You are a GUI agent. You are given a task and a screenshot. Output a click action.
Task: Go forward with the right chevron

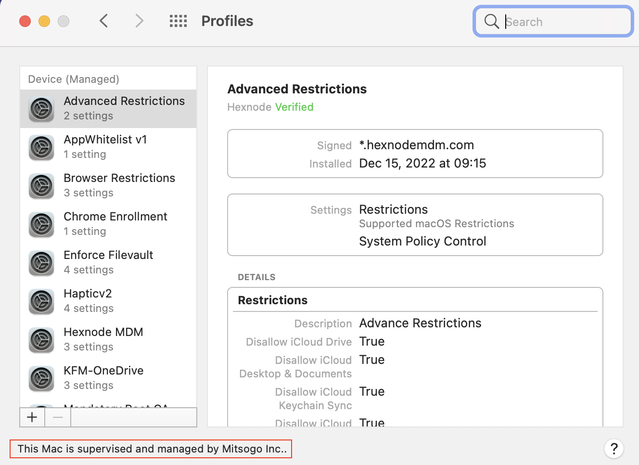(139, 21)
